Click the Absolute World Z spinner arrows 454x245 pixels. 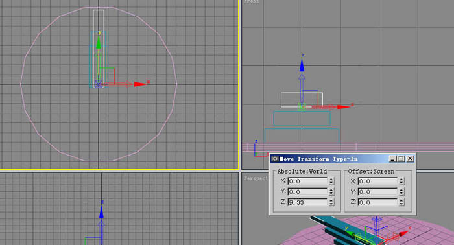[331, 202]
